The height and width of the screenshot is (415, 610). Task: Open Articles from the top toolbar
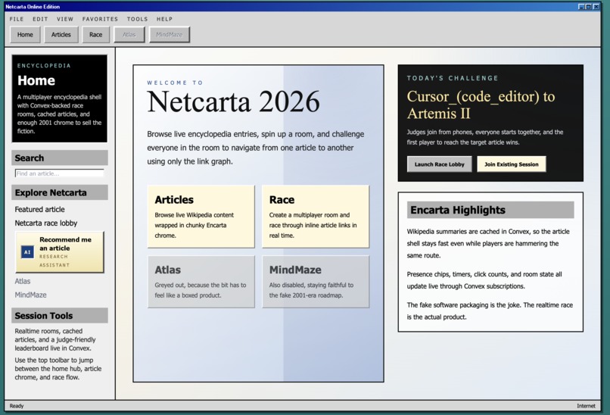pyautogui.click(x=61, y=35)
